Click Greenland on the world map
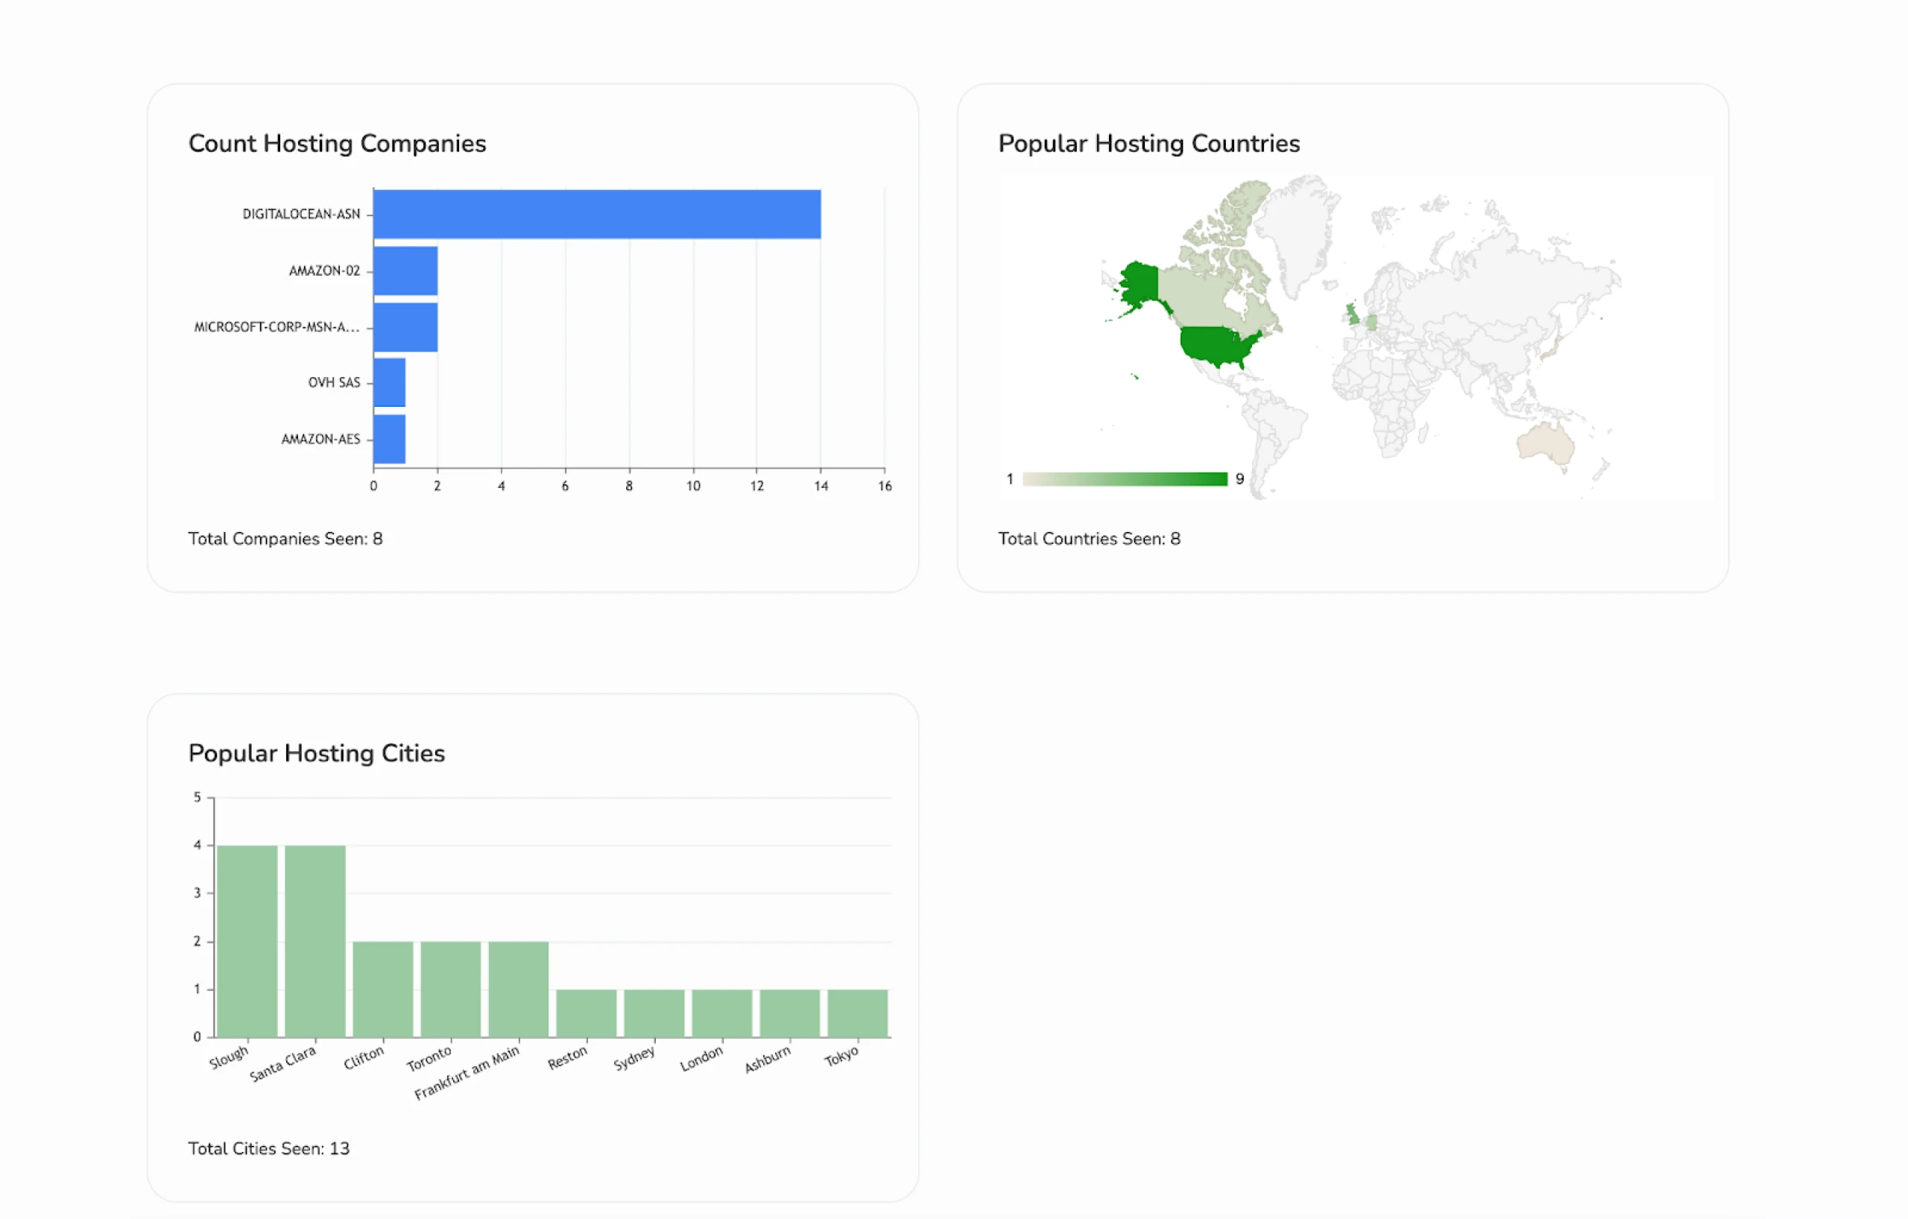 click(1300, 229)
